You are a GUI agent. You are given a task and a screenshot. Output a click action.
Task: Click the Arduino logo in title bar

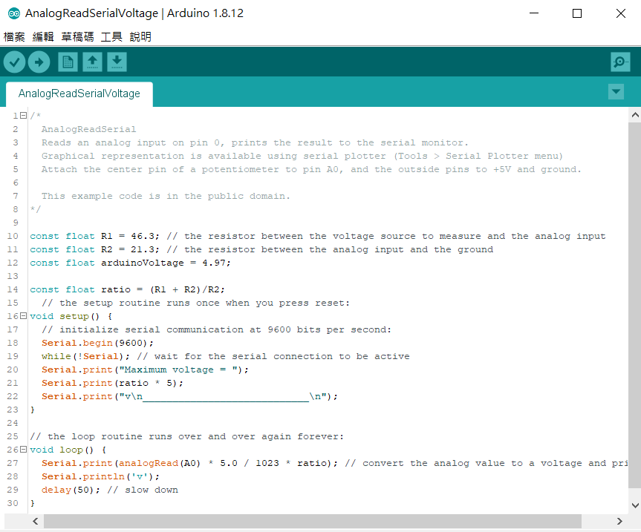pyautogui.click(x=13, y=13)
